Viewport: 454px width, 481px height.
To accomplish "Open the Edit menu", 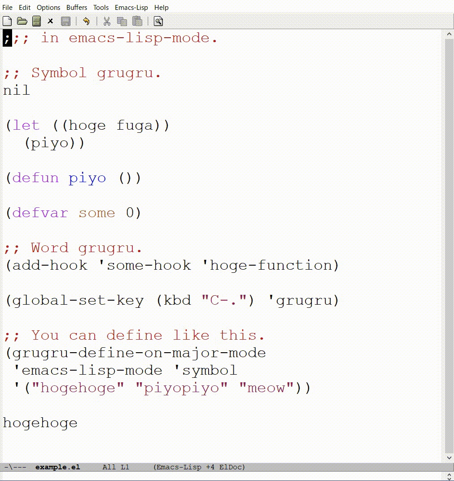I will point(25,7).
